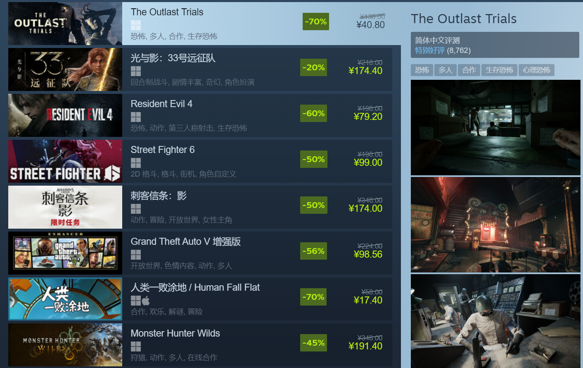Open the Street Fighter 6 capsule image
This screenshot has width=583, height=368.
point(65,161)
